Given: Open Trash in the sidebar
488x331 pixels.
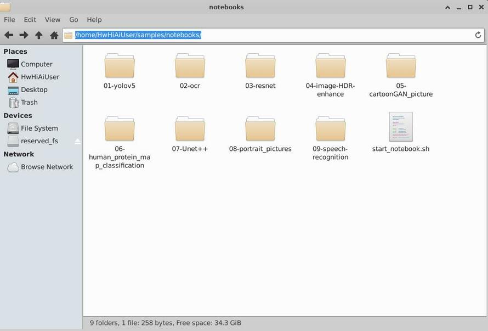Looking at the screenshot, I should point(29,102).
